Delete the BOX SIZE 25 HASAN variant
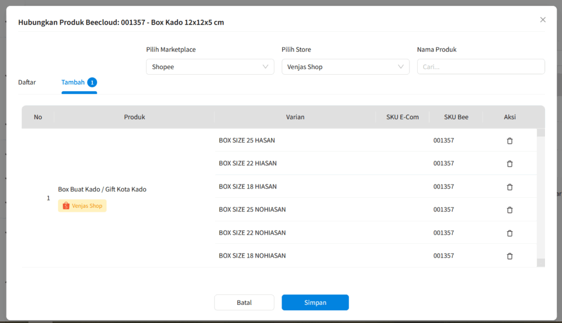The height and width of the screenshot is (323, 562). (509, 141)
